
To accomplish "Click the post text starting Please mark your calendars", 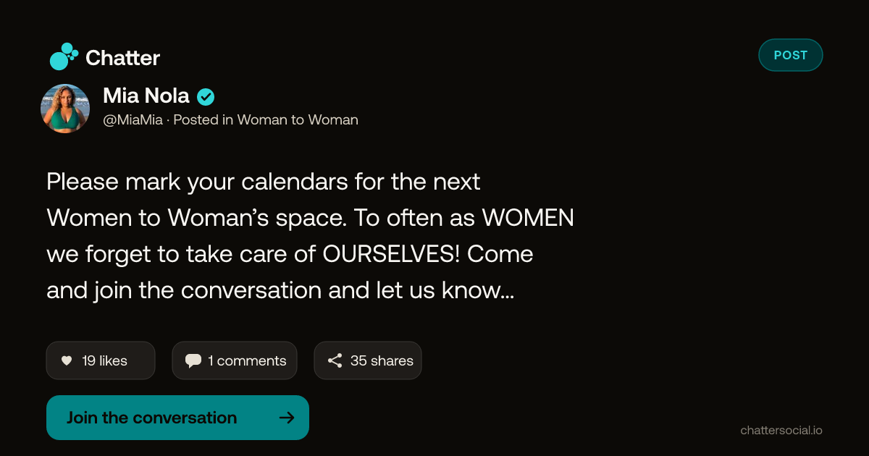I will click(x=310, y=236).
